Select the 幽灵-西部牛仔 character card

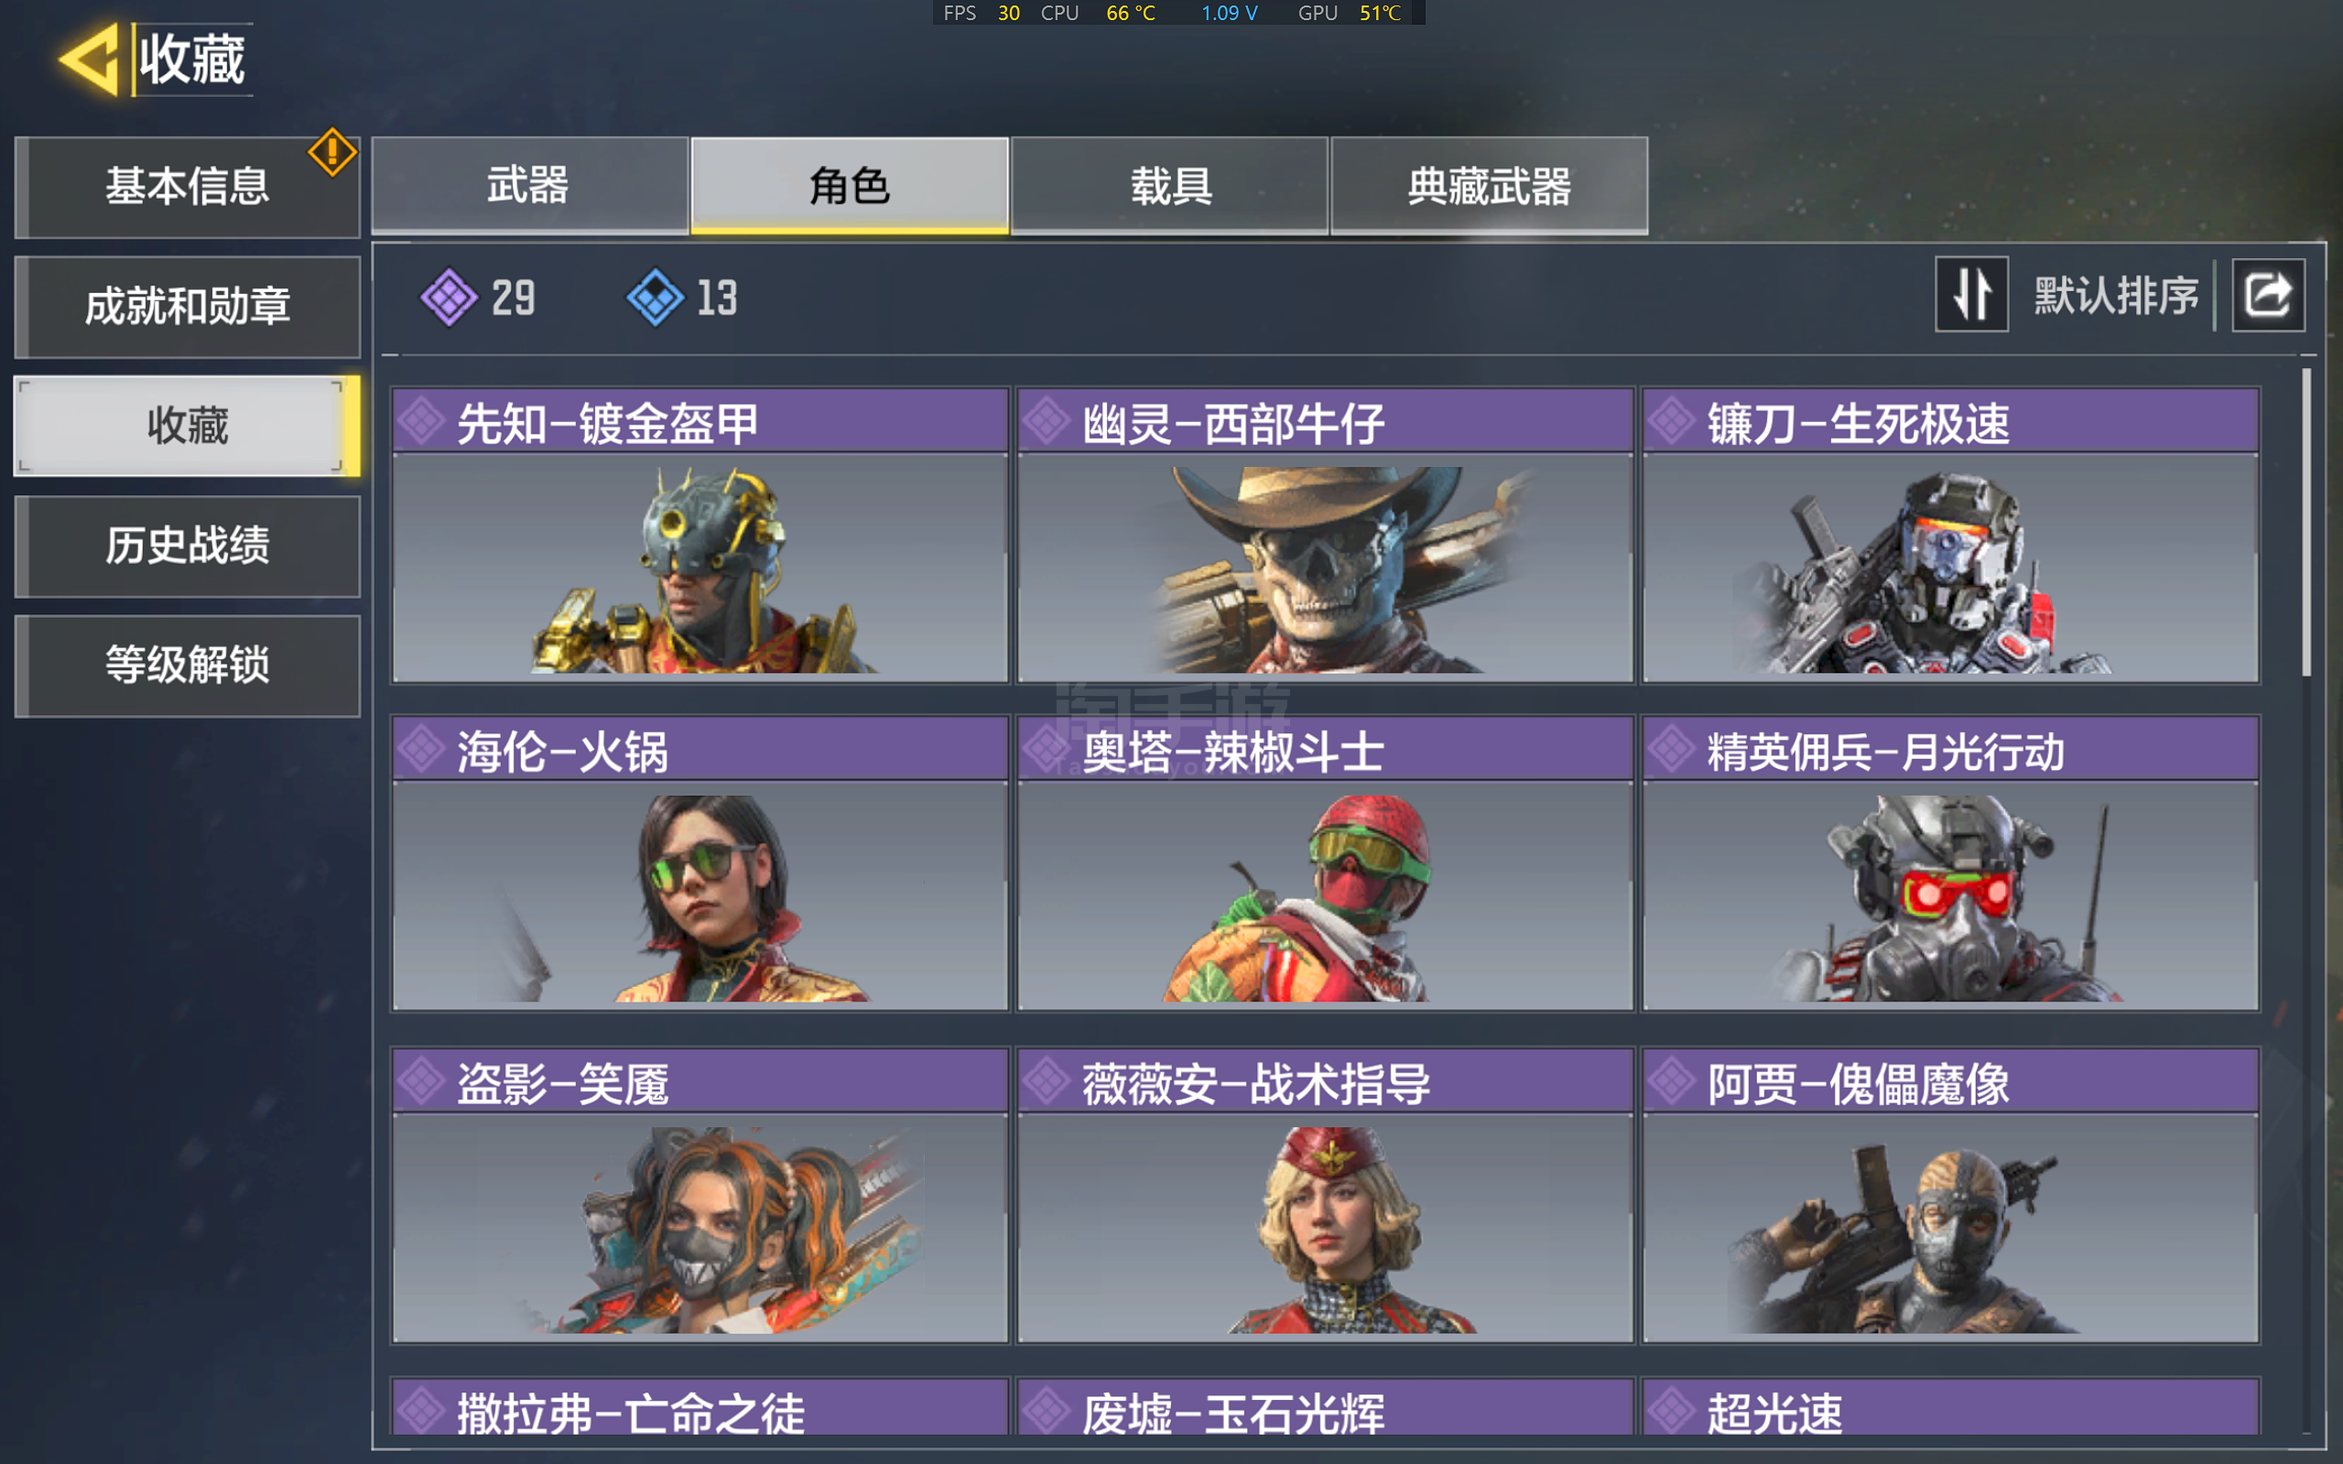(1326, 536)
